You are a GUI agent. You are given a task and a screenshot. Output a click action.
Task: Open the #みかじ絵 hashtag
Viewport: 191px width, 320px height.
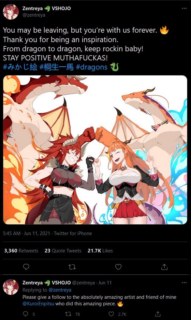point(20,67)
